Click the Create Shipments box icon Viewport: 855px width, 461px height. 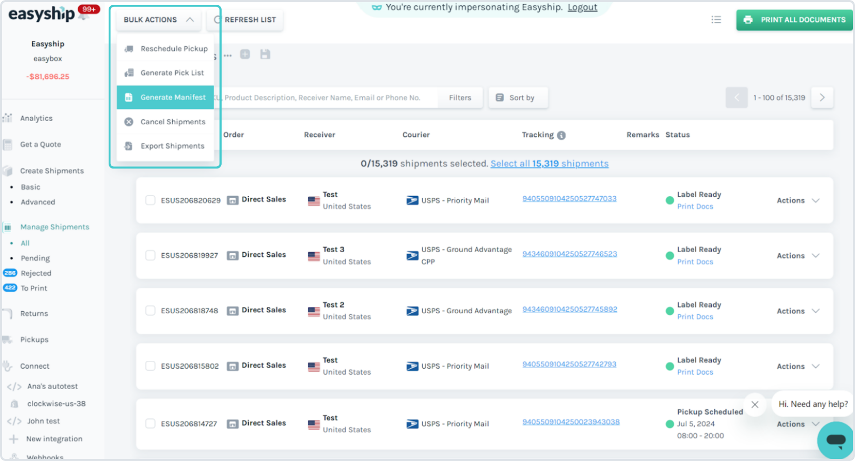coord(7,171)
